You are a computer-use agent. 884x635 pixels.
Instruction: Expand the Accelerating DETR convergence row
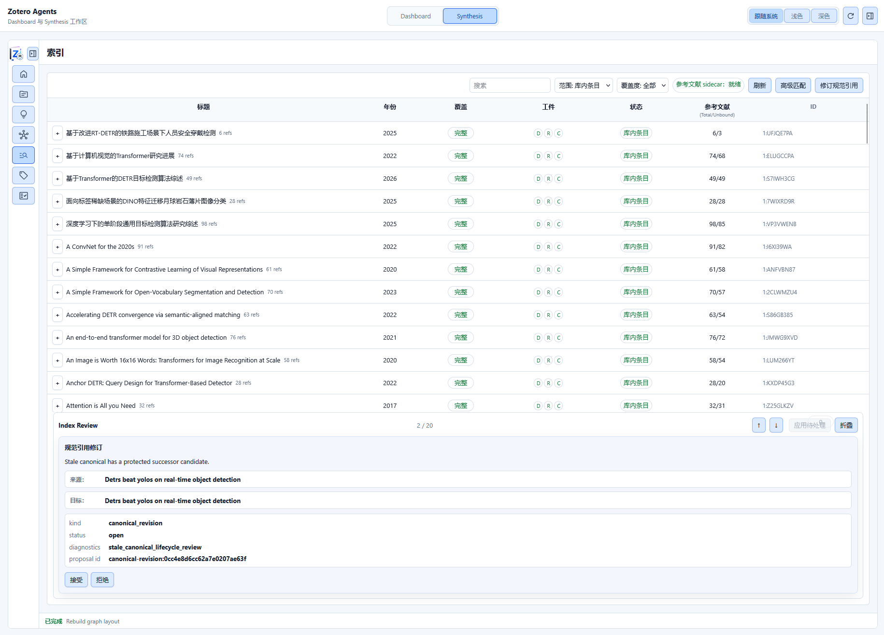coord(57,315)
